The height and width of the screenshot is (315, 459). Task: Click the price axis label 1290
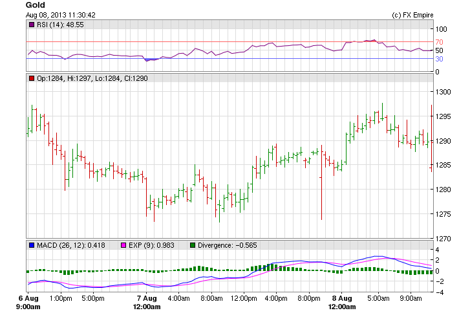pyautogui.click(x=443, y=141)
